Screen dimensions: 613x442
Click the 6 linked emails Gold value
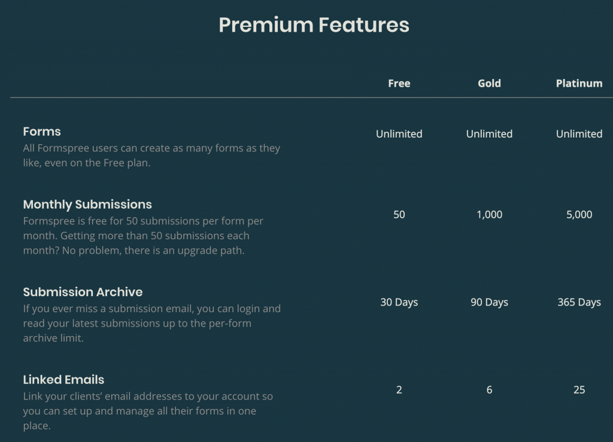489,390
